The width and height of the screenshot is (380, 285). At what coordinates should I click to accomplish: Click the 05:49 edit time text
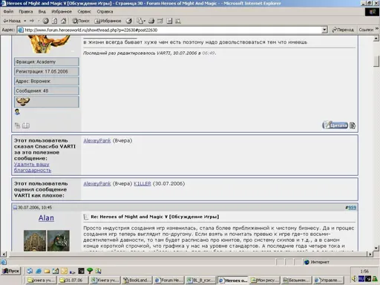click(x=209, y=53)
